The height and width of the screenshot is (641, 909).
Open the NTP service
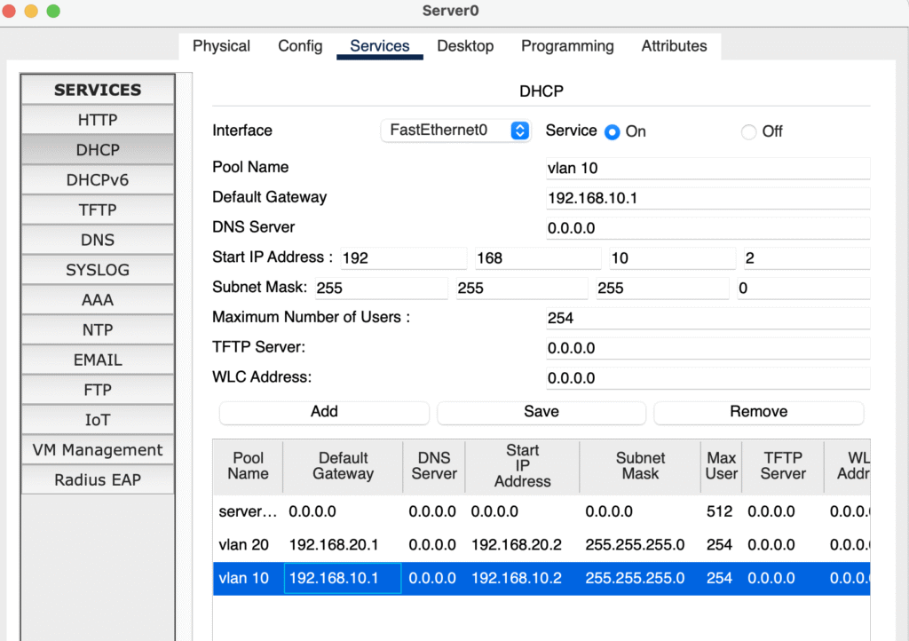coord(98,330)
